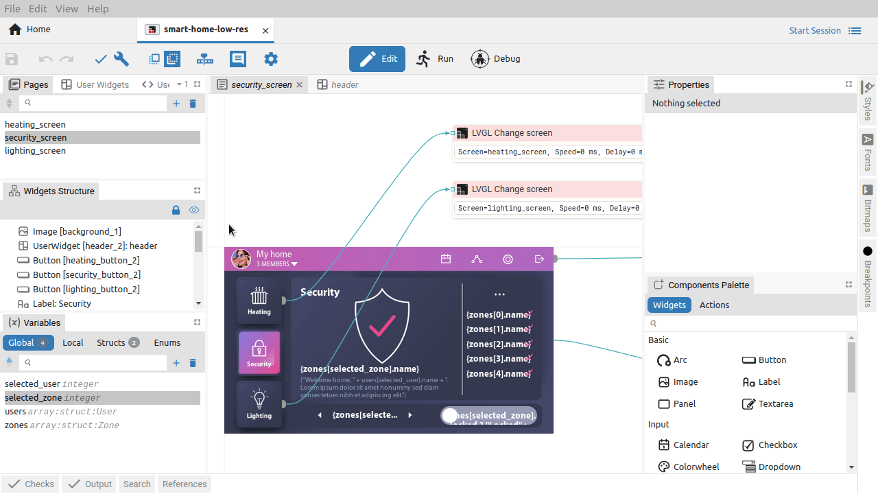The image size is (878, 494).
Task: Open the Output bottom panel
Action: click(x=90, y=484)
